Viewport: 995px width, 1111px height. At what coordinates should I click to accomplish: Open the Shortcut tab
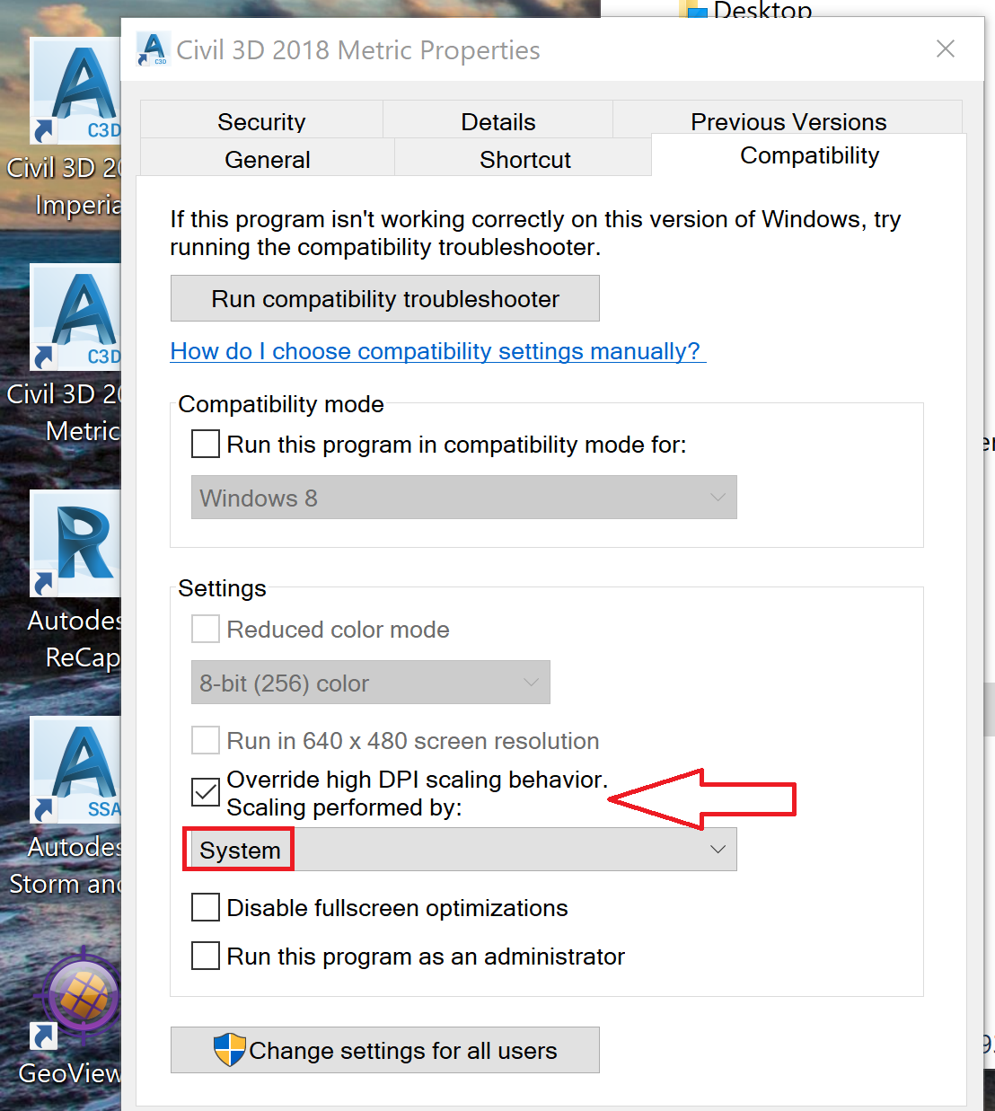tap(524, 159)
